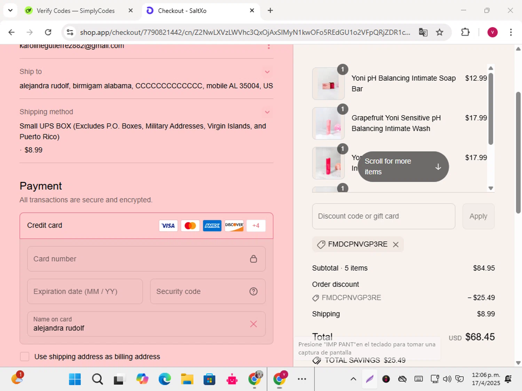This screenshot has width=522, height=391.
Task: Open a new browser tab
Action: tap(270, 10)
